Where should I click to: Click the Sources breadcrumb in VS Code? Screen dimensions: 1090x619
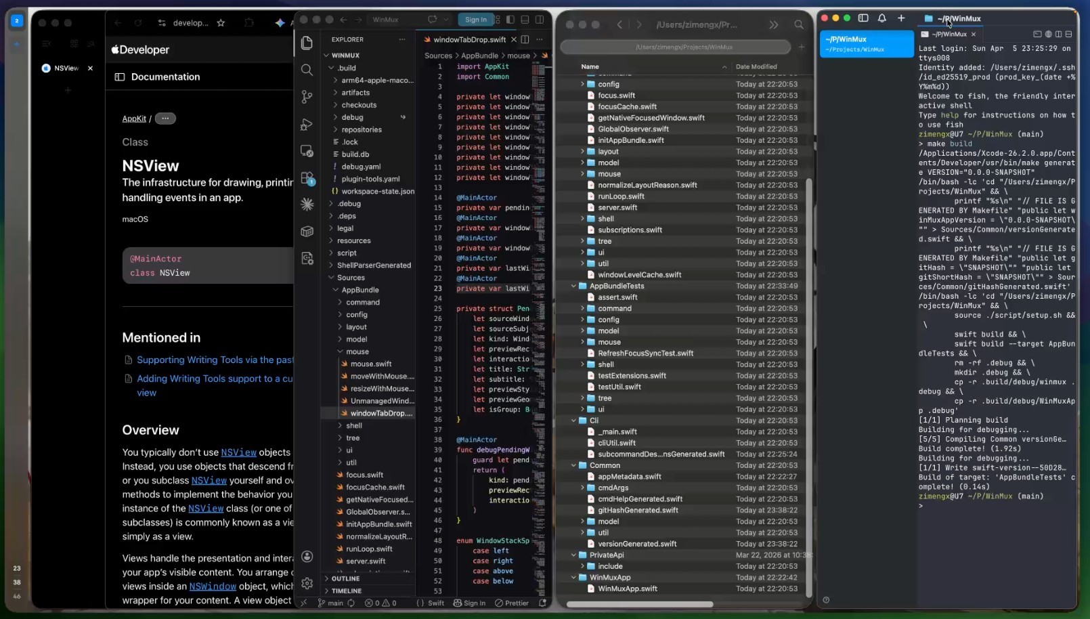click(438, 56)
